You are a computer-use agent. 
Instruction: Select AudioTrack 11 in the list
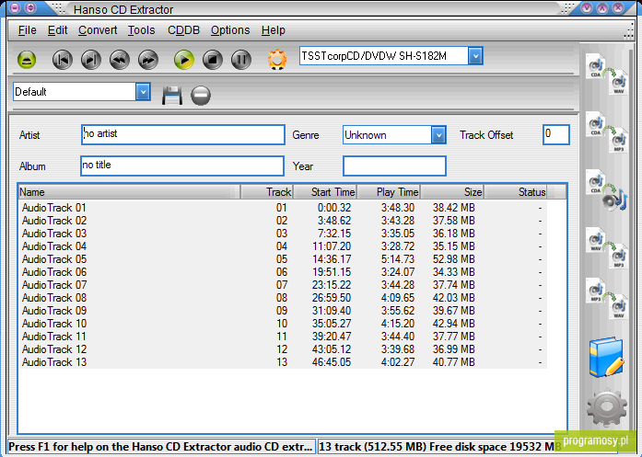click(x=283, y=337)
